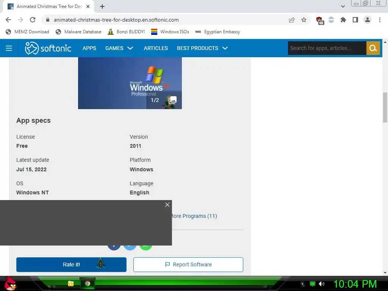Expand the GAMES dropdown
Image resolution: width=388 pixels, height=291 pixels.
tap(119, 48)
